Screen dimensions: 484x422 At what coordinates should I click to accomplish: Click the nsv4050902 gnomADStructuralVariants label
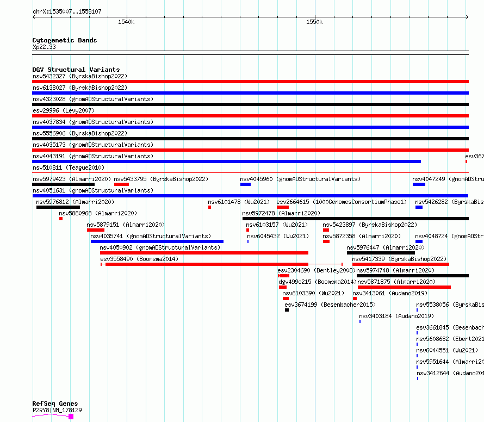point(160,247)
